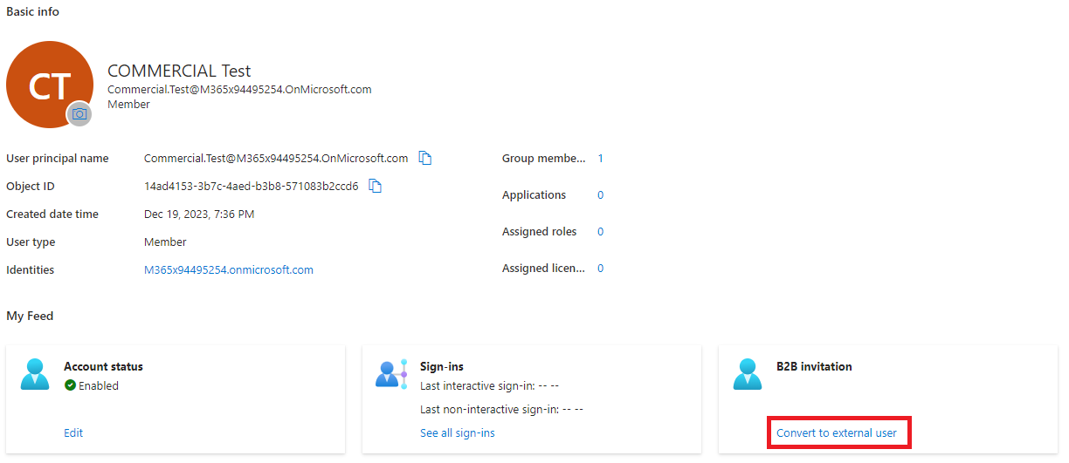Click the B2B invitation person icon
Viewport: 1069px width, 463px height.
tap(748, 373)
